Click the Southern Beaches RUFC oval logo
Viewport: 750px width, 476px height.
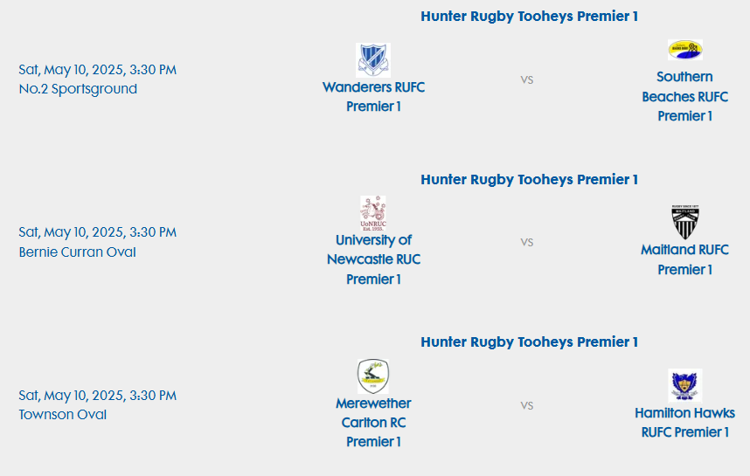coord(685,50)
